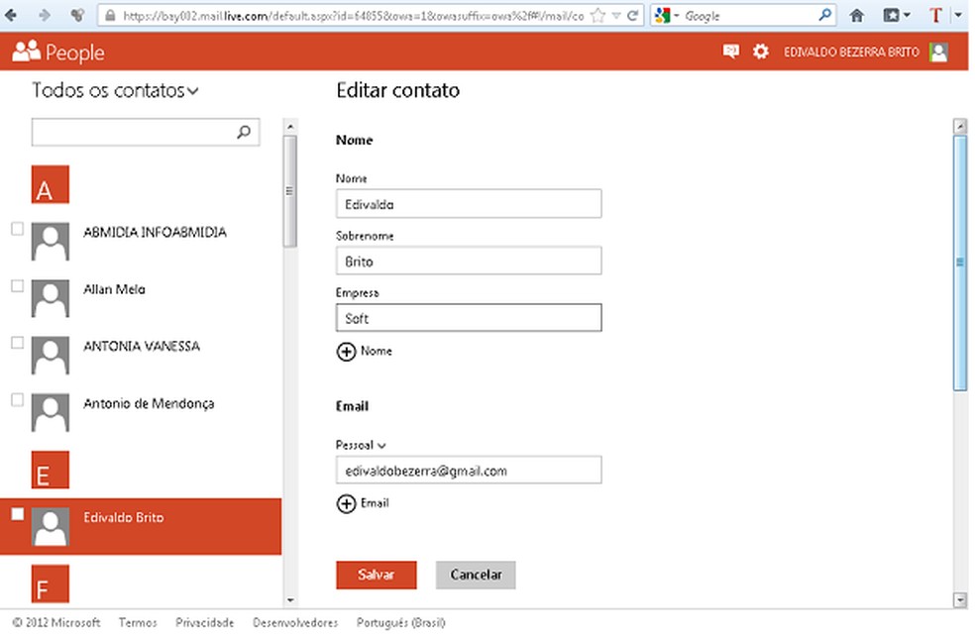Click the edit form scrollbar thumb
This screenshot has width=975, height=638.
pos(960,264)
